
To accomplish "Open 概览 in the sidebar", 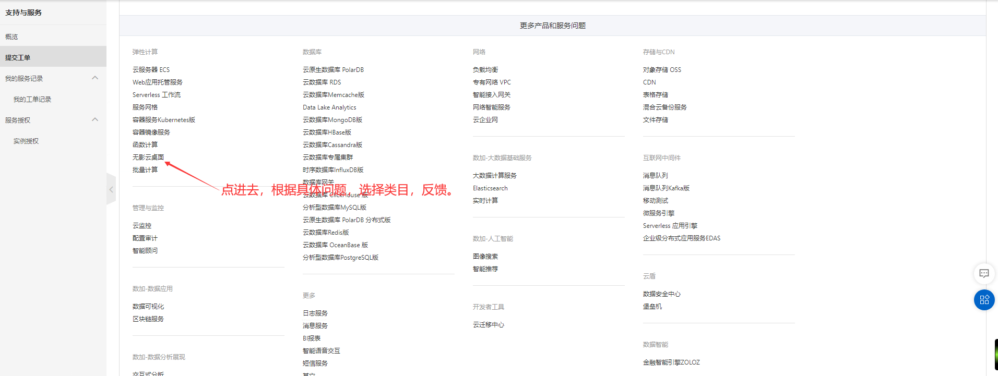I will [x=11, y=37].
